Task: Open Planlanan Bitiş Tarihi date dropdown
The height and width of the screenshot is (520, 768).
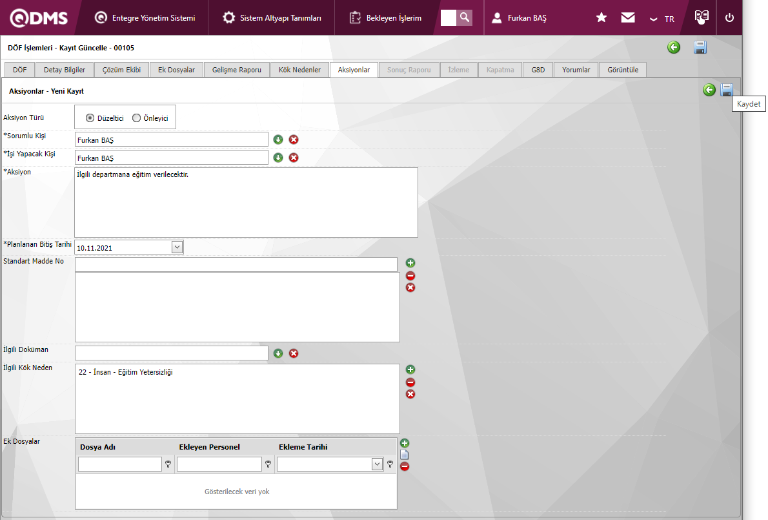Action: 177,247
